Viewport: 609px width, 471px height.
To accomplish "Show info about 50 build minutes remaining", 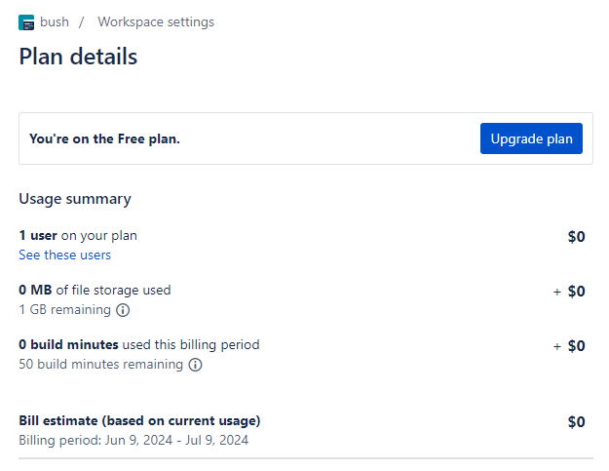I will click(195, 365).
